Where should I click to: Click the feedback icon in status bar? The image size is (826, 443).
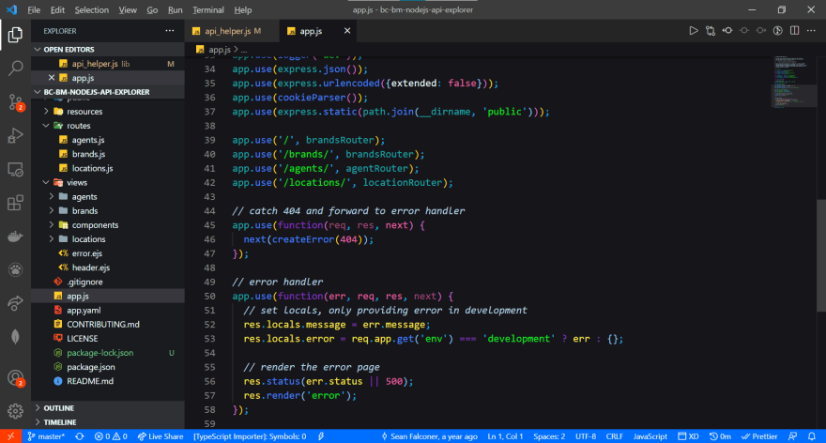coord(792,436)
